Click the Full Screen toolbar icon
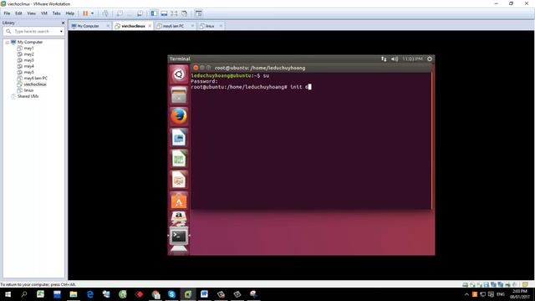 174,13
